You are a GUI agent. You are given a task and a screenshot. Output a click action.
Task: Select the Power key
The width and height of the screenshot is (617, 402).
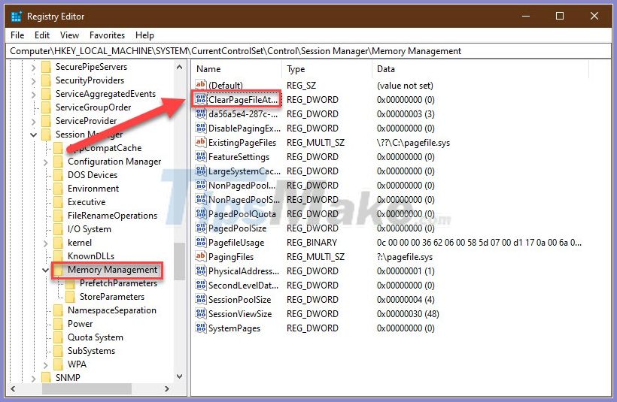tap(81, 324)
